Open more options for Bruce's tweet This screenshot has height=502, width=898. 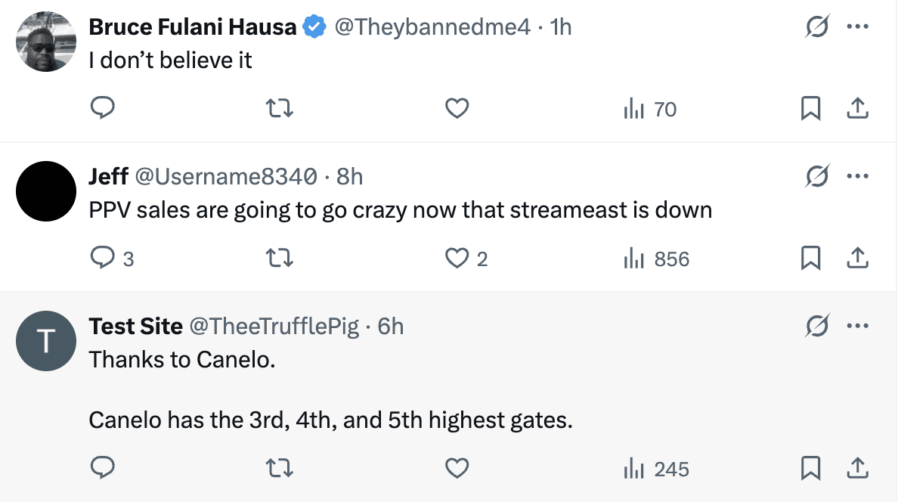point(857,28)
